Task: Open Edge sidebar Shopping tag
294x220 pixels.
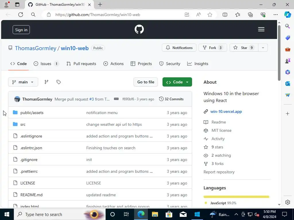Action: point(287,38)
